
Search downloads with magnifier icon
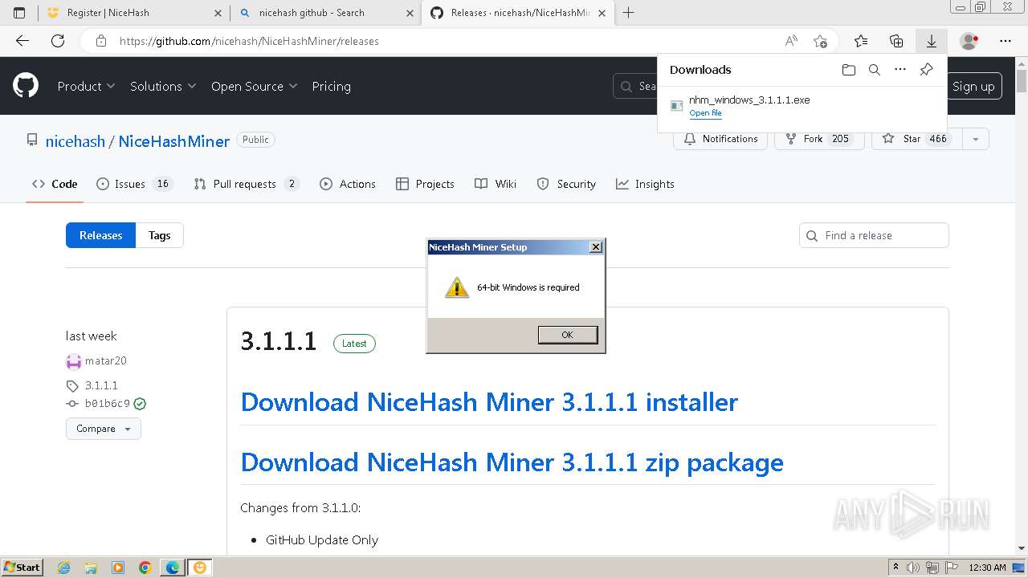[x=875, y=70]
